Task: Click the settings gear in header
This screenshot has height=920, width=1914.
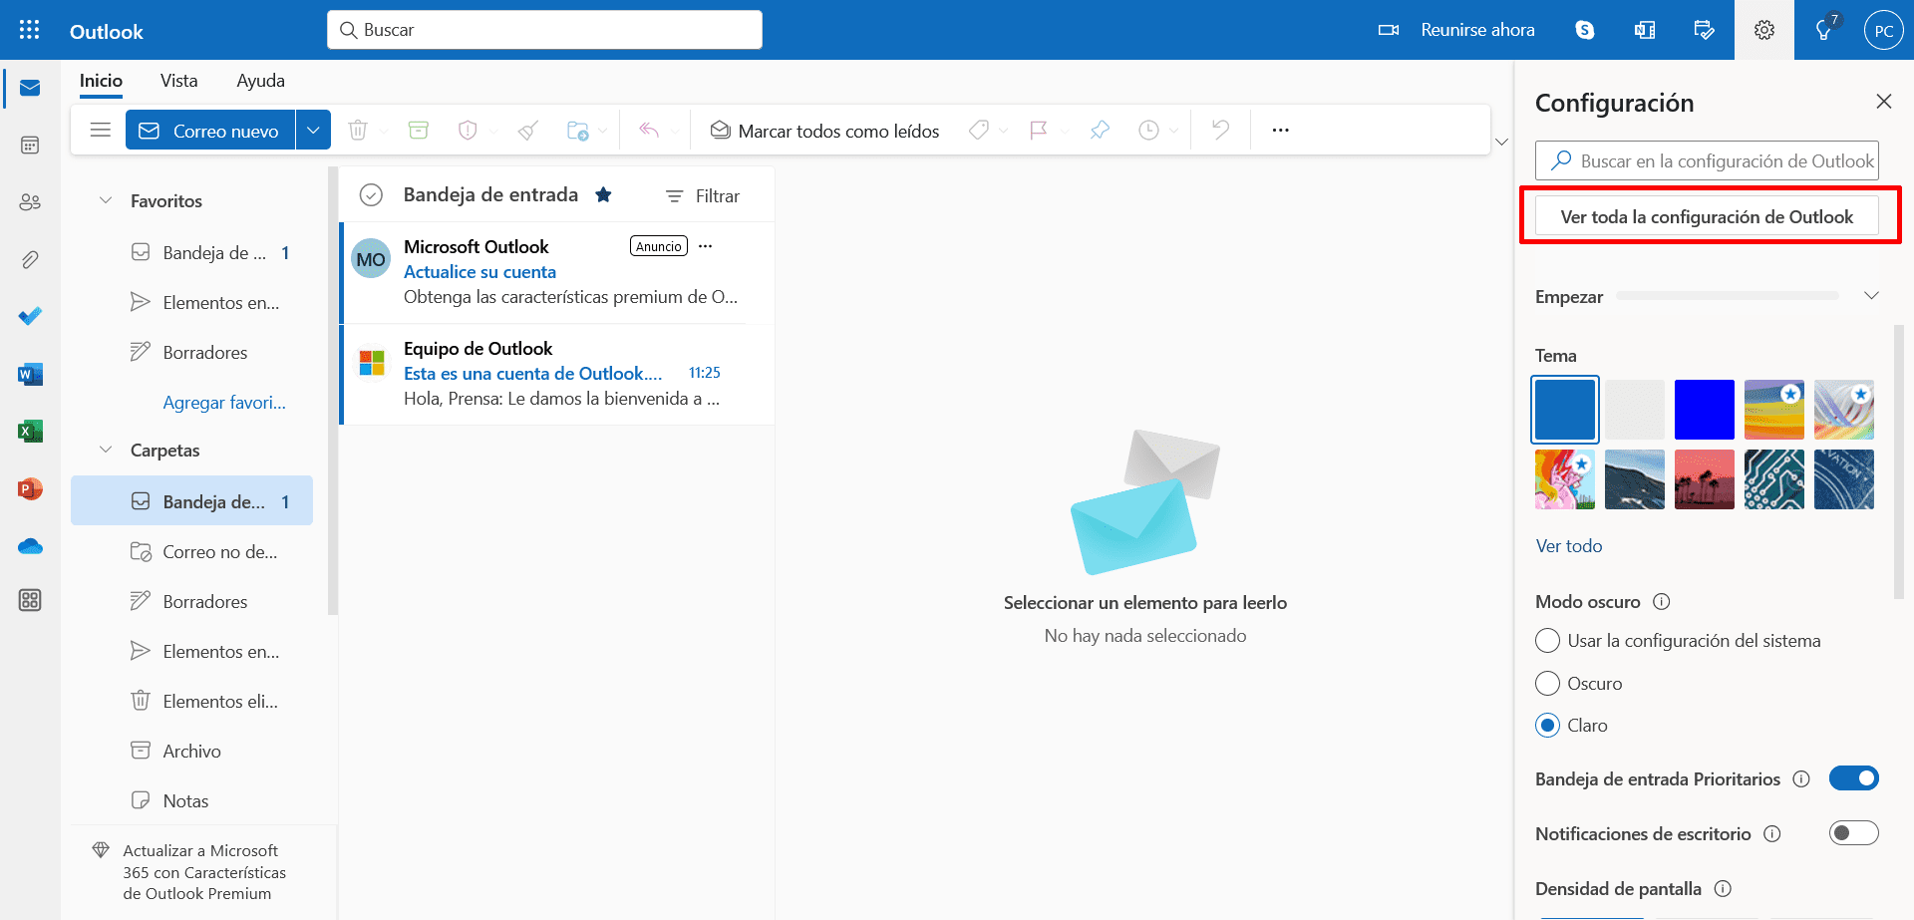Action: tap(1764, 30)
